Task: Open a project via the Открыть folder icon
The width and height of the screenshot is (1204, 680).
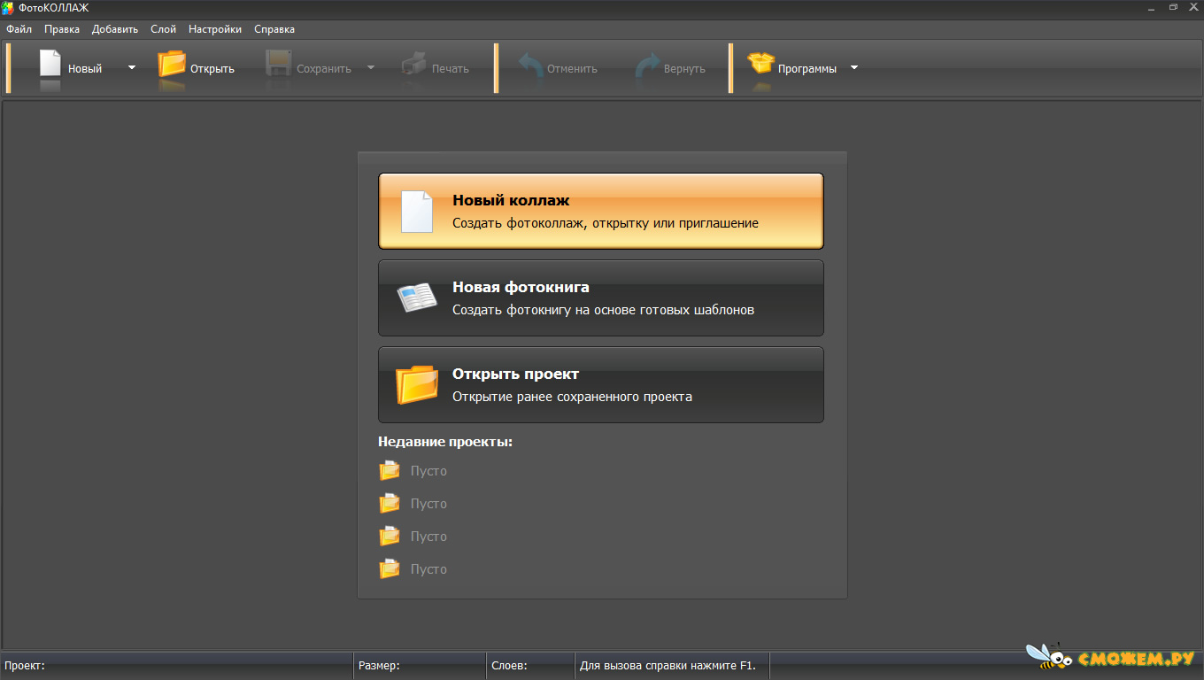Action: [172, 65]
